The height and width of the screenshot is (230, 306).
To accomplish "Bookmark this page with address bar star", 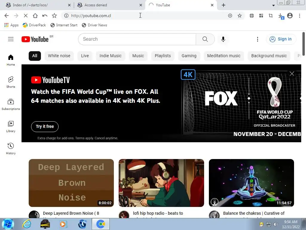I will point(240,16).
